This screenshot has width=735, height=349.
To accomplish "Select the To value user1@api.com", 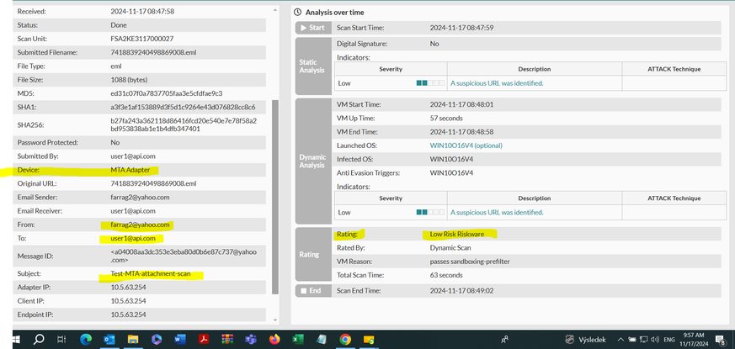I will [133, 239].
